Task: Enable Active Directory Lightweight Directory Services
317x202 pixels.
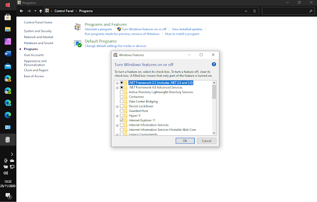Action: [x=121, y=92]
